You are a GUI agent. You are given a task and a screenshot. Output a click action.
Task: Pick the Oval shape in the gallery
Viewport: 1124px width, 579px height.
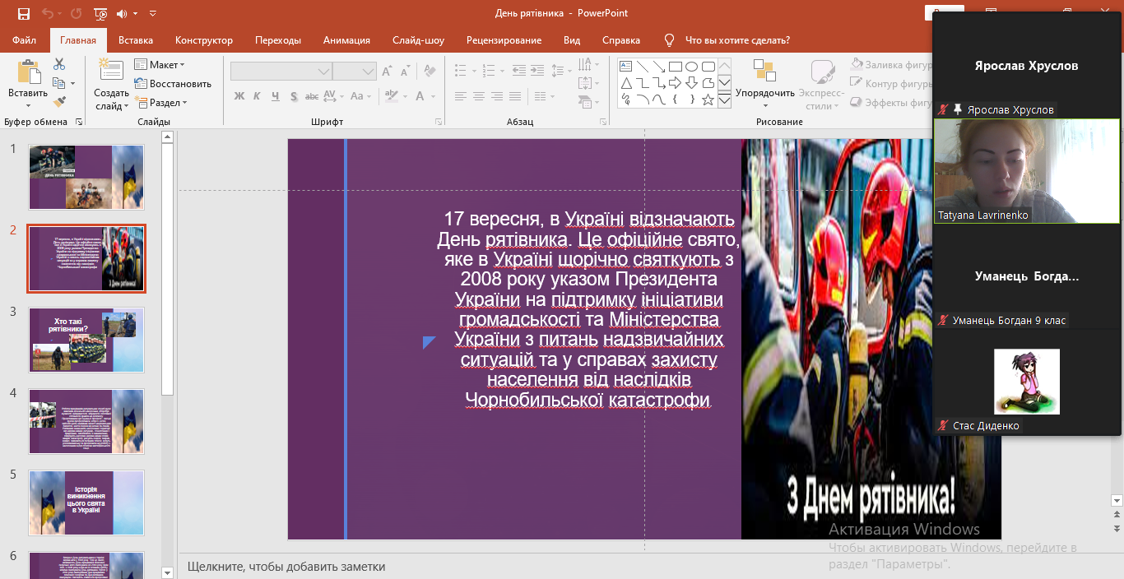click(691, 67)
